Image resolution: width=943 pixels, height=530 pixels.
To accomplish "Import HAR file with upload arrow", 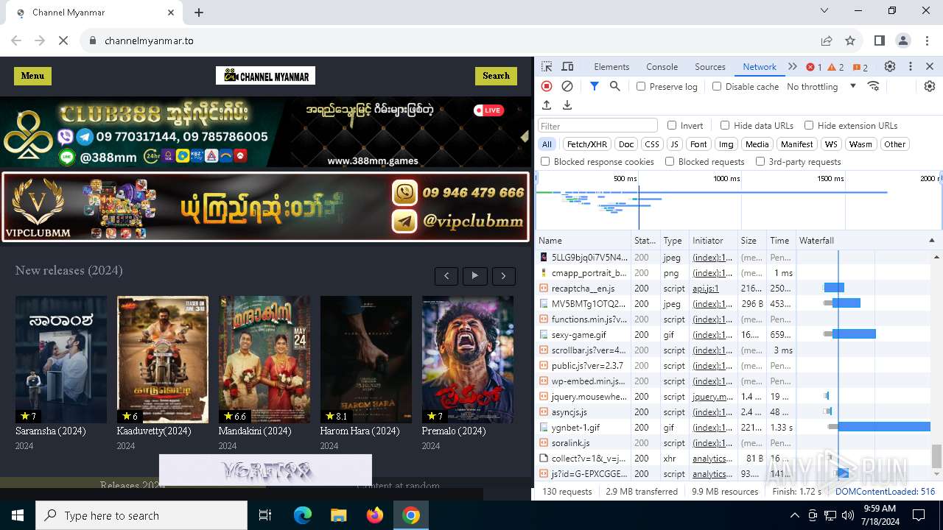I will [x=547, y=105].
